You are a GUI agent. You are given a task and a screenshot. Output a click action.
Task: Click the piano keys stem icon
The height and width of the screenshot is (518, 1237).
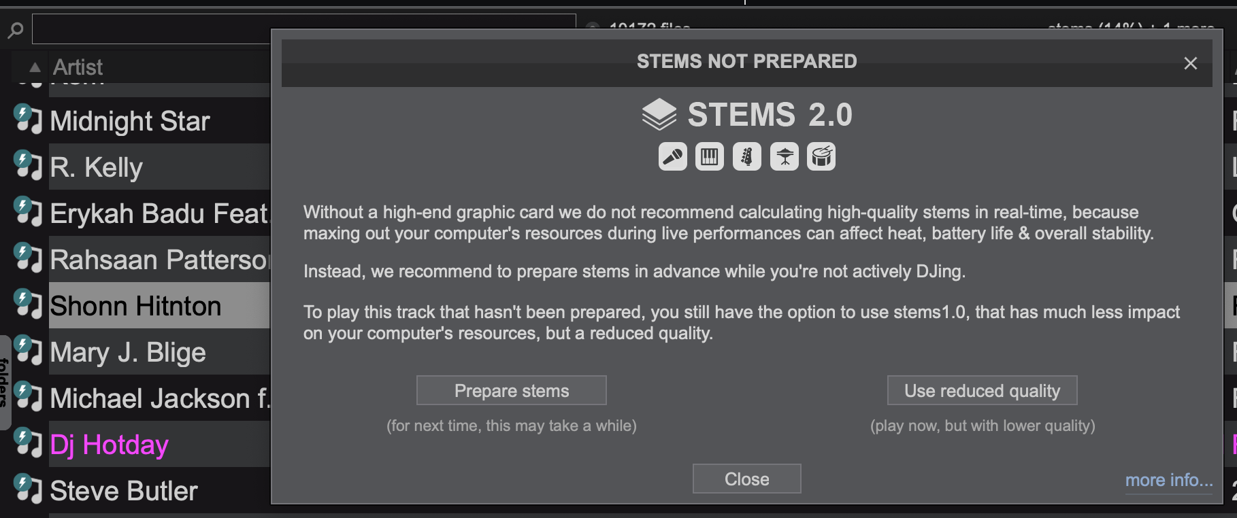coord(710,156)
